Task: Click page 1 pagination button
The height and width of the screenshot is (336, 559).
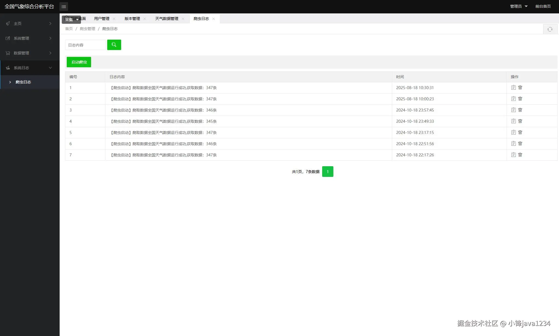Action: tap(328, 171)
